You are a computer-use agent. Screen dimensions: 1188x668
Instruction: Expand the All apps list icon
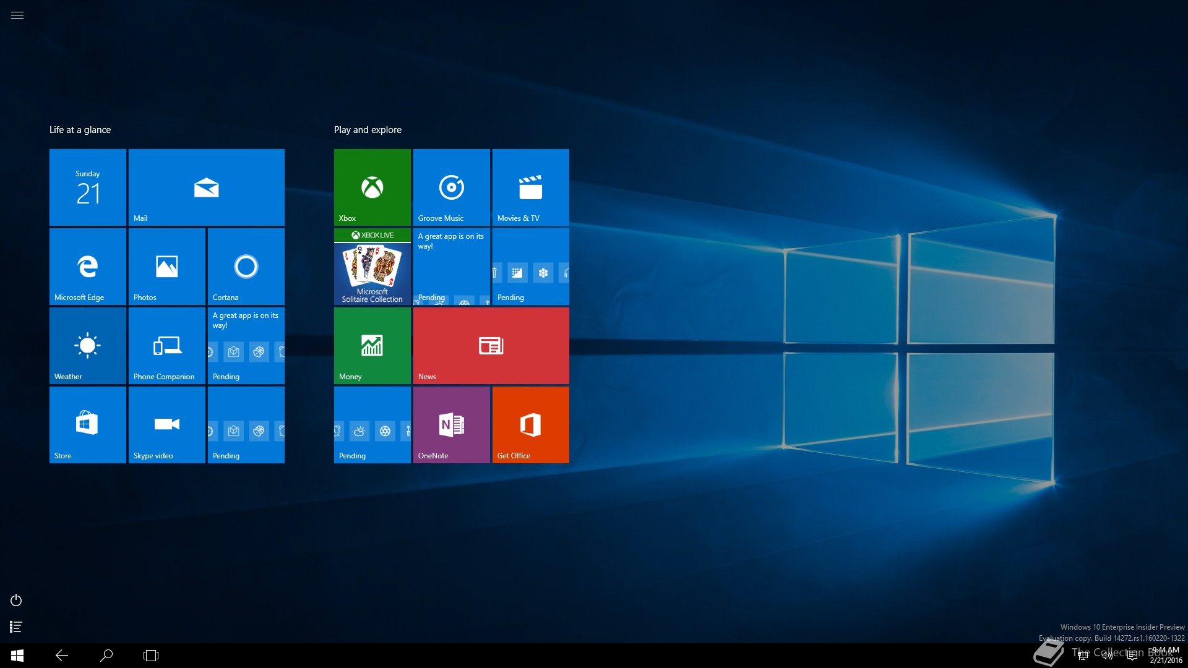point(16,627)
